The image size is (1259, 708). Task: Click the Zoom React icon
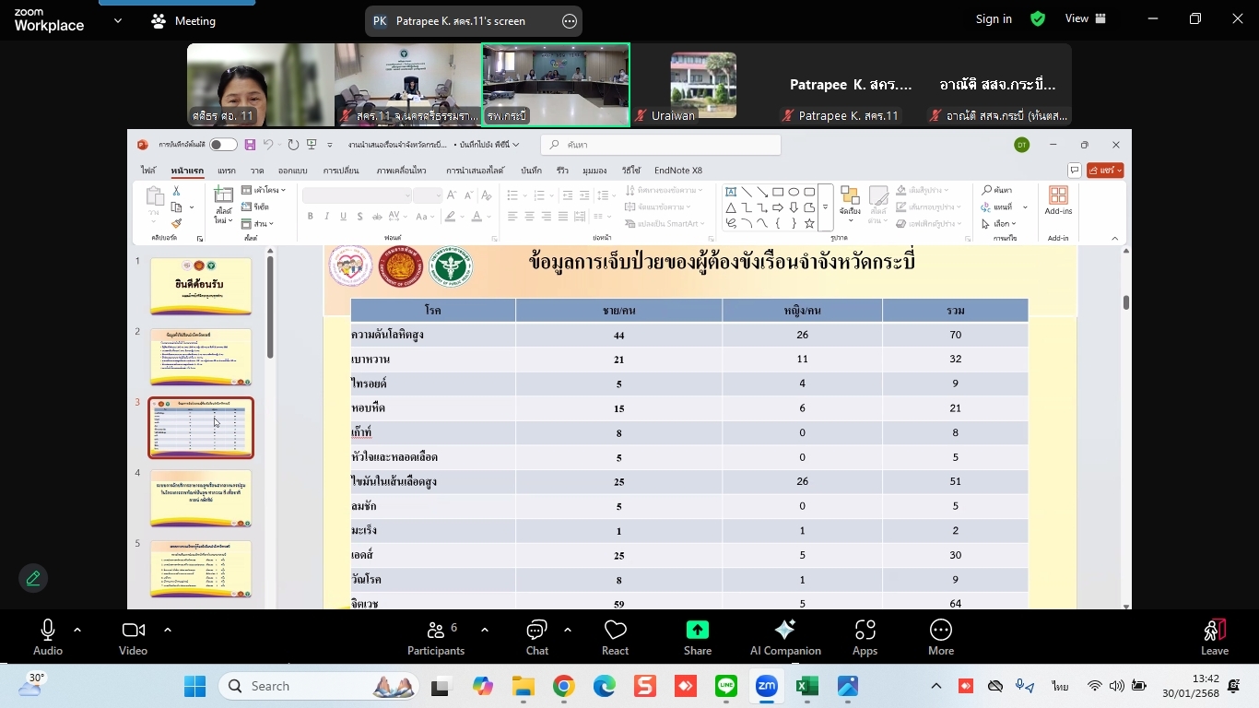tap(615, 637)
